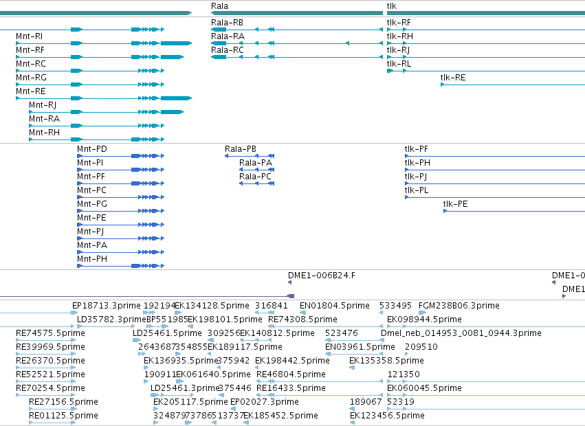Click the Rala gene feature bar
Viewport: 585px width, 426px height.
(x=297, y=13)
